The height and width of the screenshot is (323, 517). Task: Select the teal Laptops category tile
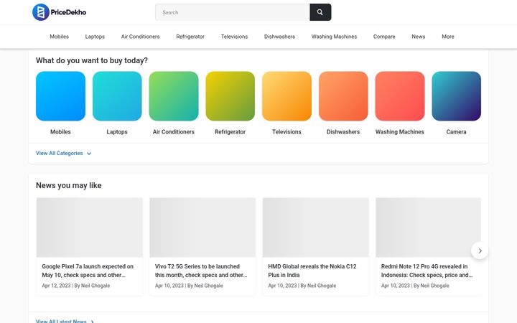117,96
